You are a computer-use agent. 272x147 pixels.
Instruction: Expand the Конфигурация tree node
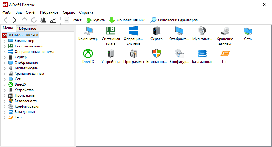click(x=5, y=106)
